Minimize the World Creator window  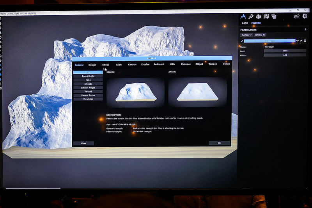[290, 10]
